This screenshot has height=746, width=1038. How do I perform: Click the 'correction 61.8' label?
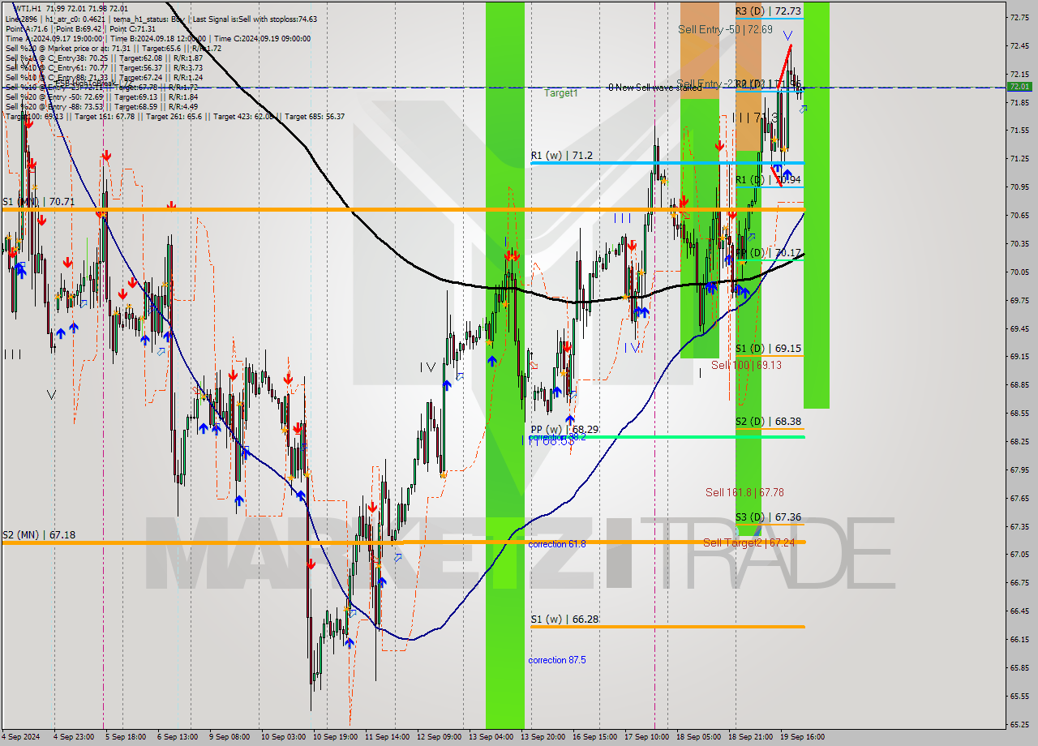pos(557,544)
